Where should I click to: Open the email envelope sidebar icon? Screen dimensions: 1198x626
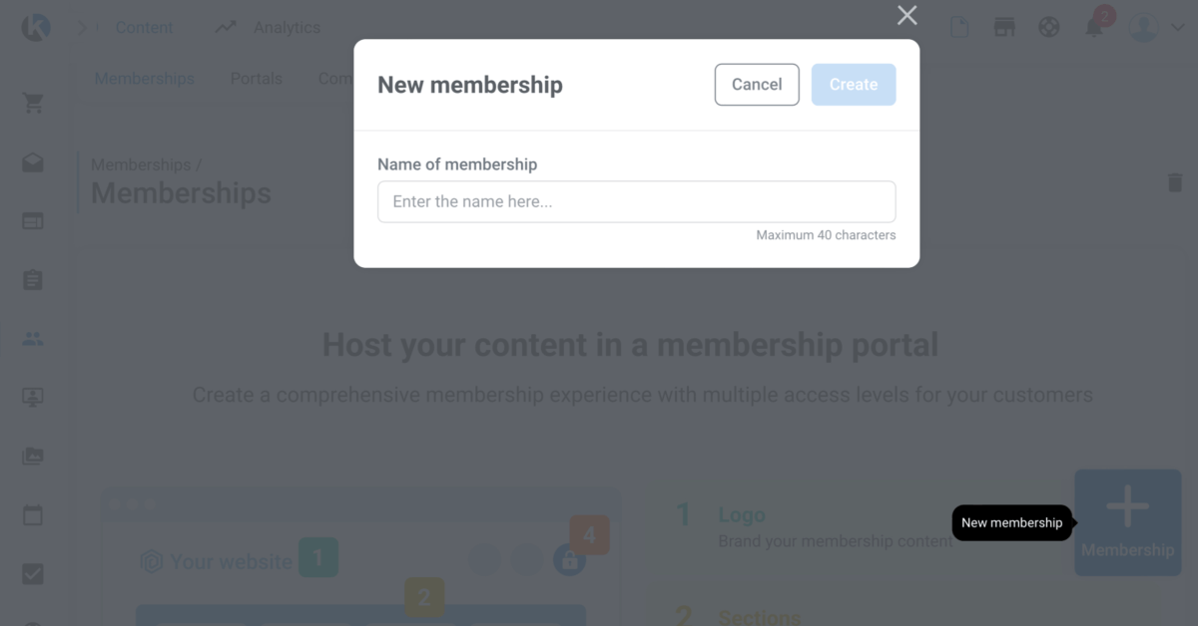point(33,162)
